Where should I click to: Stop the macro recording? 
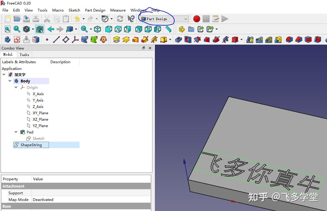coord(206,19)
